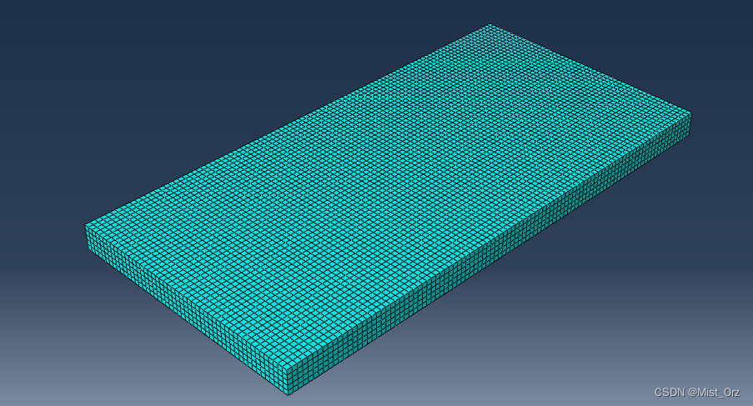Click empty dark background in upper-left viewport
Image resolution: width=753 pixels, height=406 pixels.
point(125,67)
